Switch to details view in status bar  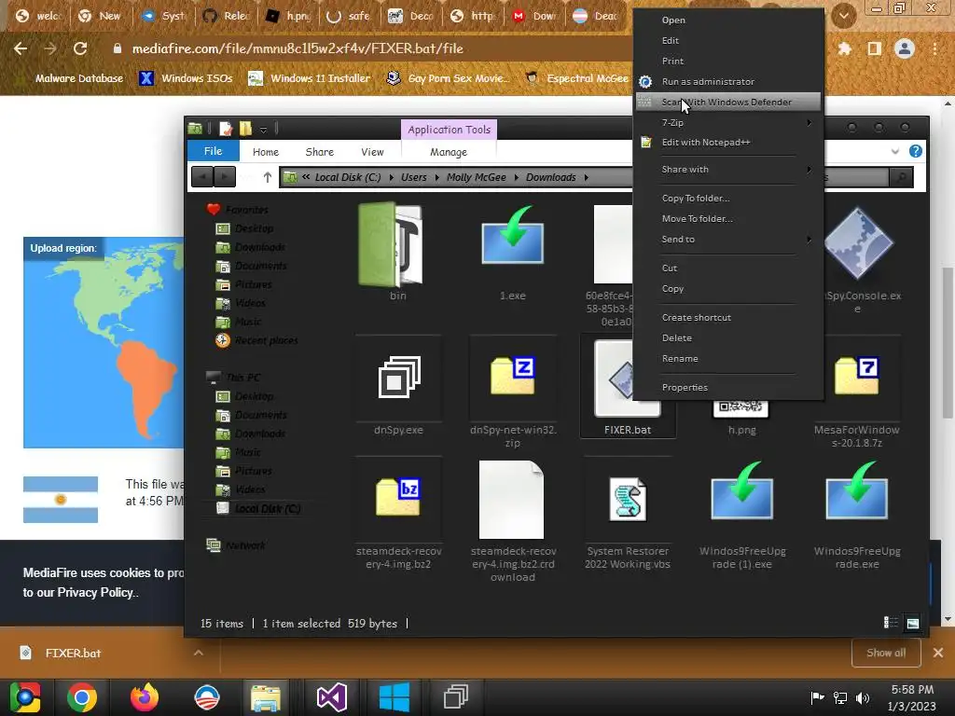[891, 622]
